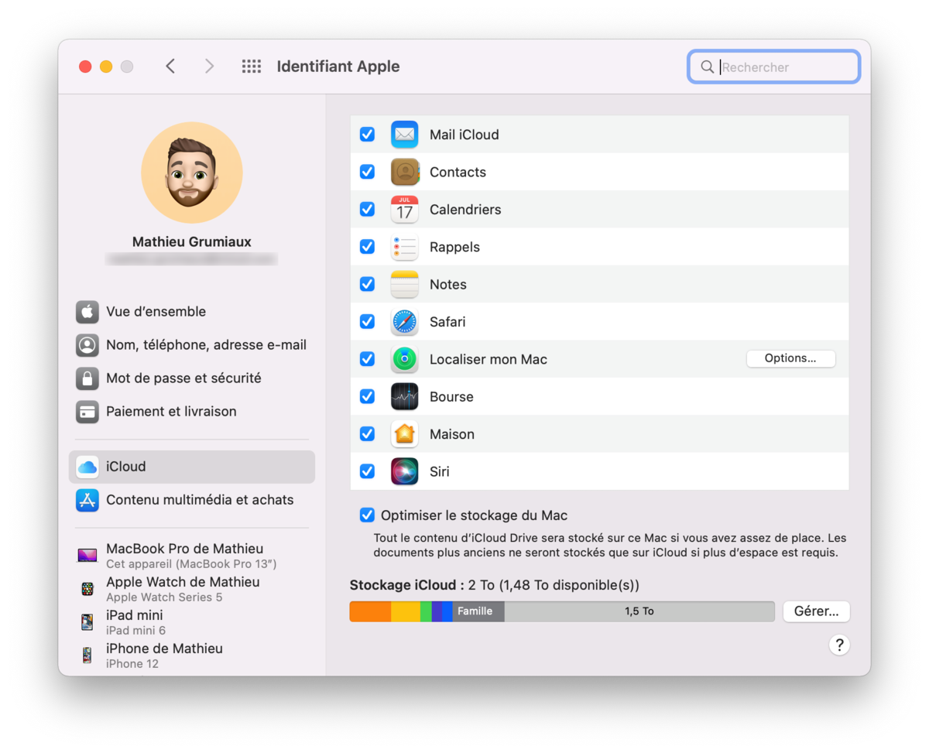Viewport: 929px width, 753px height.
Task: Click the iPhone 12 device icon
Action: [87, 655]
